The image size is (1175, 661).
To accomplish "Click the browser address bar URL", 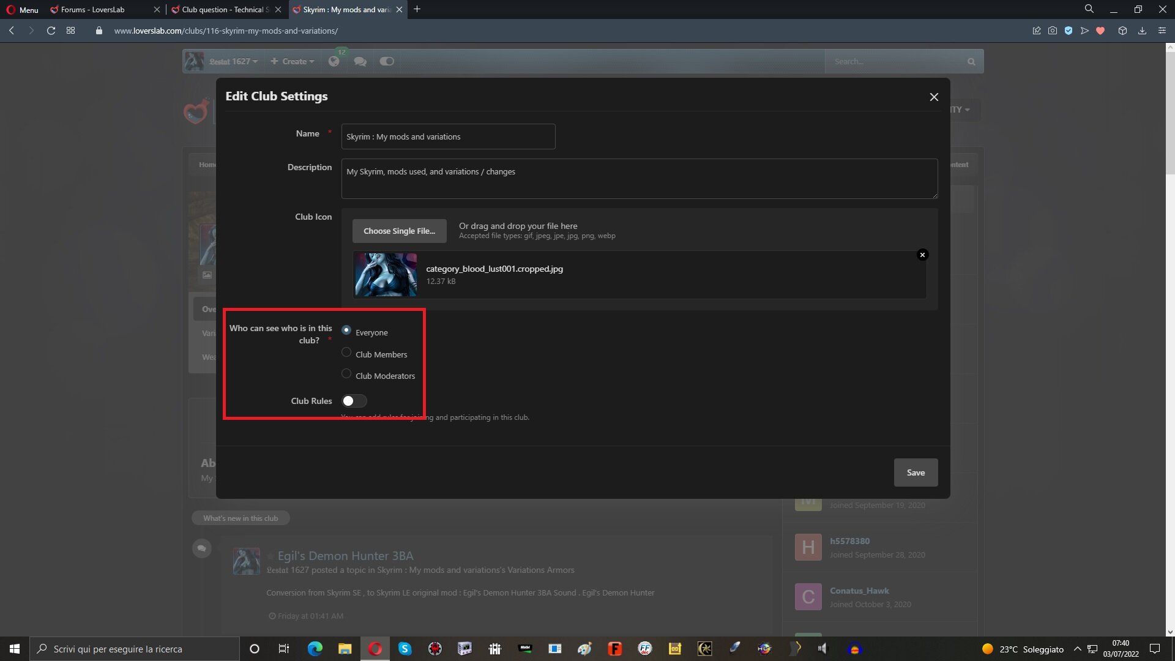I will coord(226,31).
